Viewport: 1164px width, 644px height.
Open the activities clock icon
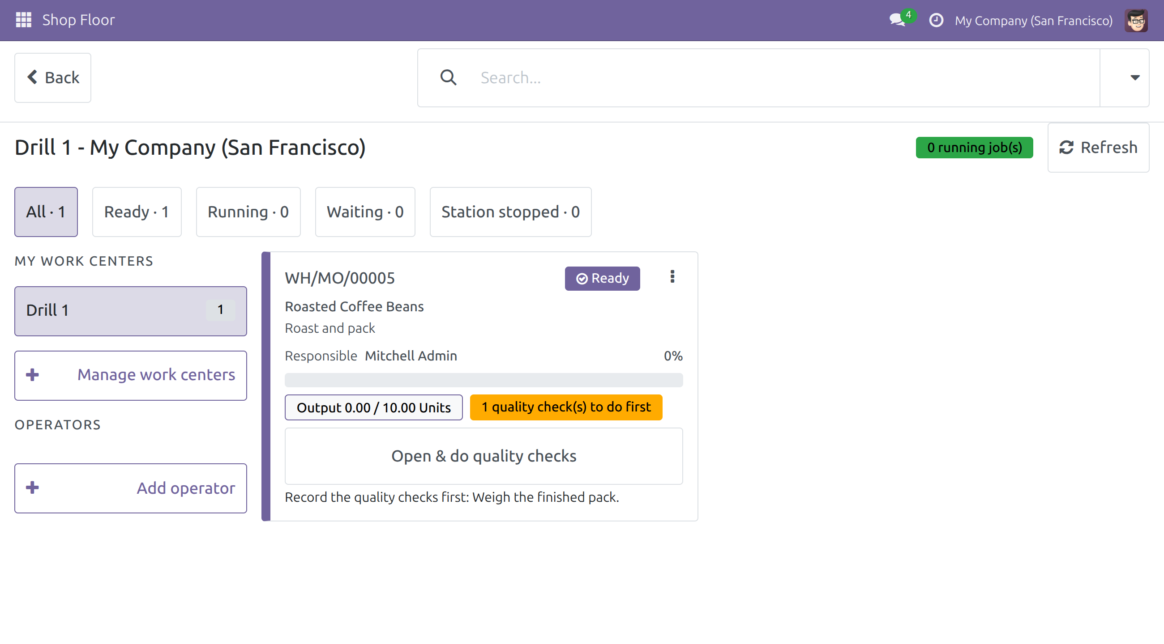(936, 20)
